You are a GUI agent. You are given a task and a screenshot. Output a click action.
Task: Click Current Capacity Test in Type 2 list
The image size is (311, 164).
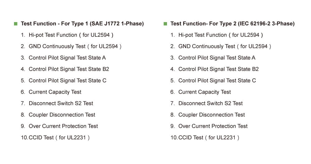click(204, 92)
